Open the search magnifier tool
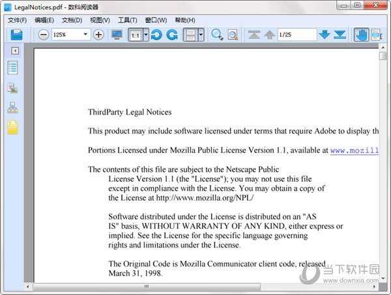Screen dimensions: 391x295 [x=217, y=35]
